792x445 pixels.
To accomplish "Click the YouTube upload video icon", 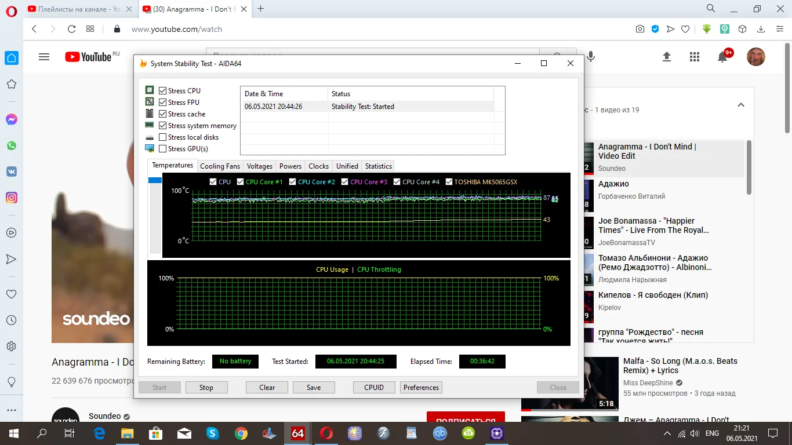I will 667,57.
